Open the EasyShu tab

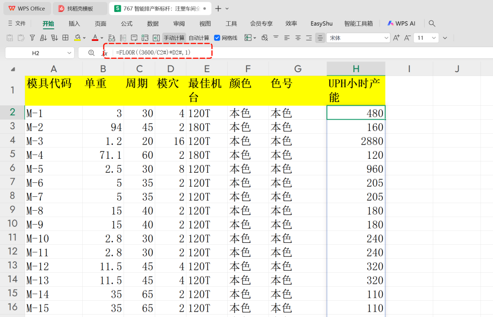click(321, 24)
